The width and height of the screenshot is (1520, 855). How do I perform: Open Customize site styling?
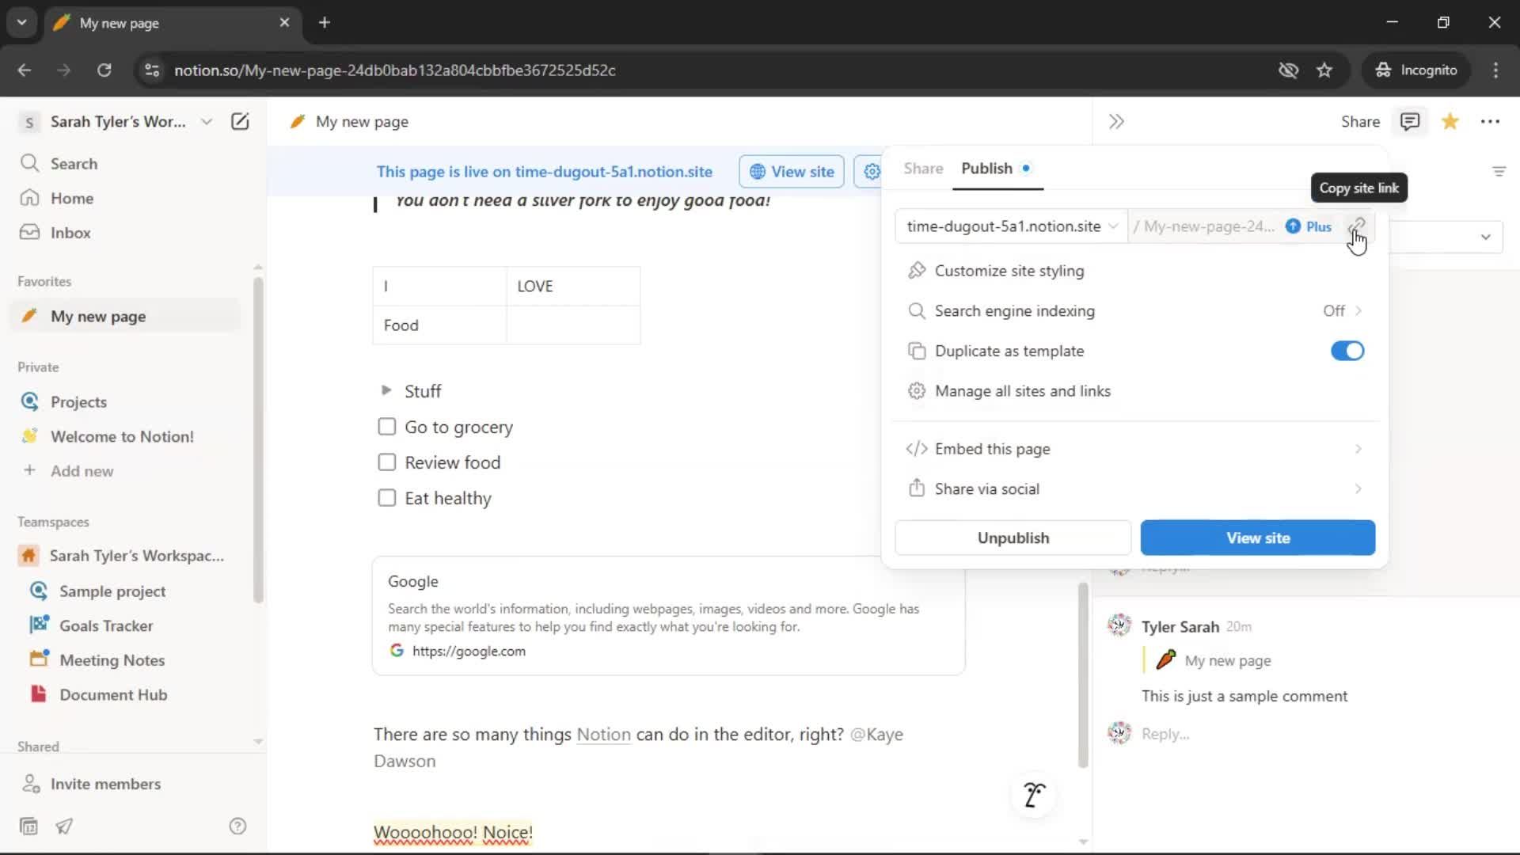point(1135,271)
